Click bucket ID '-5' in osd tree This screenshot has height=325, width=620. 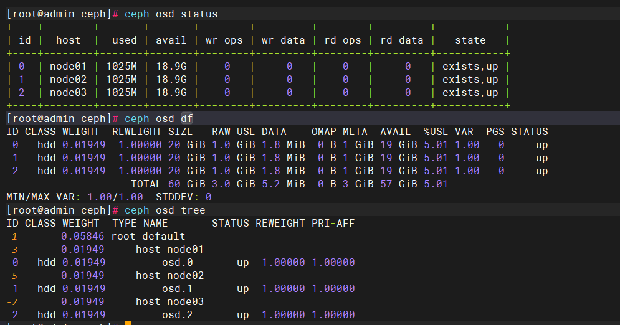pos(12,276)
